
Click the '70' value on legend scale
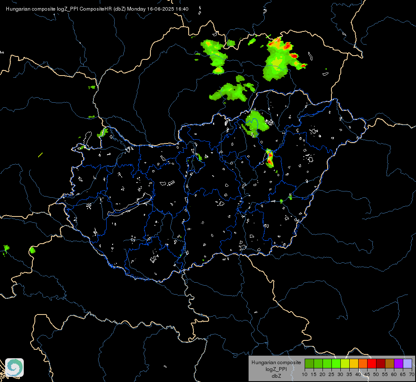click(x=412, y=375)
